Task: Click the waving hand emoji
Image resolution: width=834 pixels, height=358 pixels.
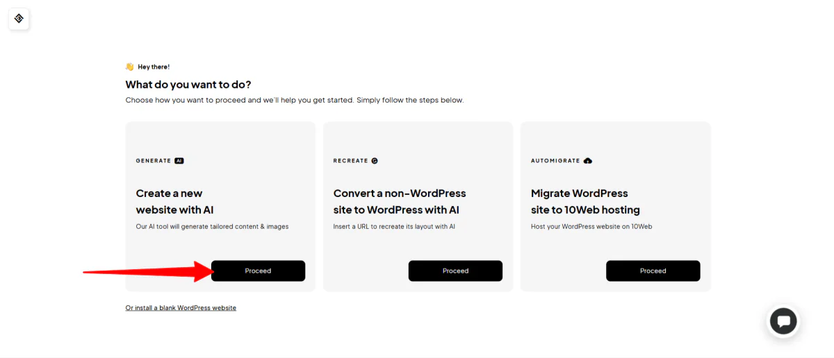Action: [x=129, y=67]
